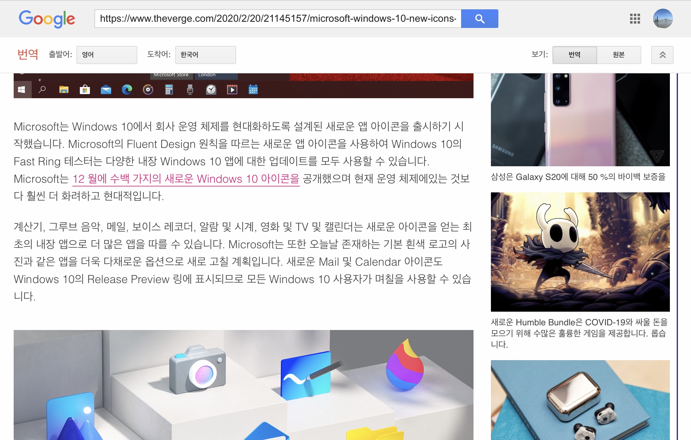The height and width of the screenshot is (440, 691).
Task: Open the Galaxy S20 buyback article link
Action: point(578,177)
